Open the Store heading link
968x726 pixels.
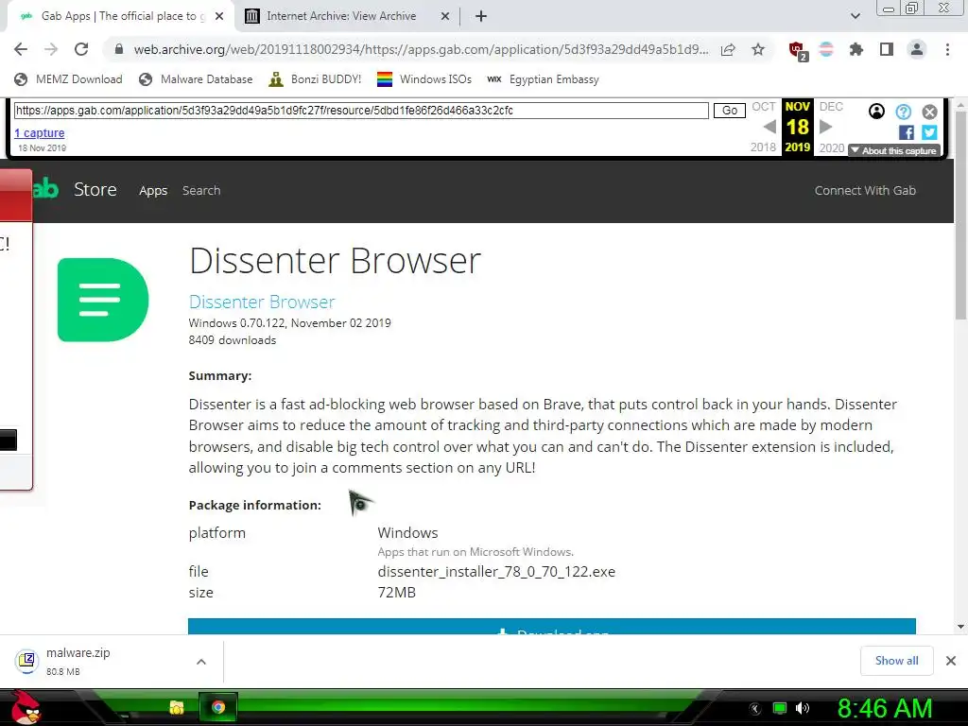tap(95, 189)
